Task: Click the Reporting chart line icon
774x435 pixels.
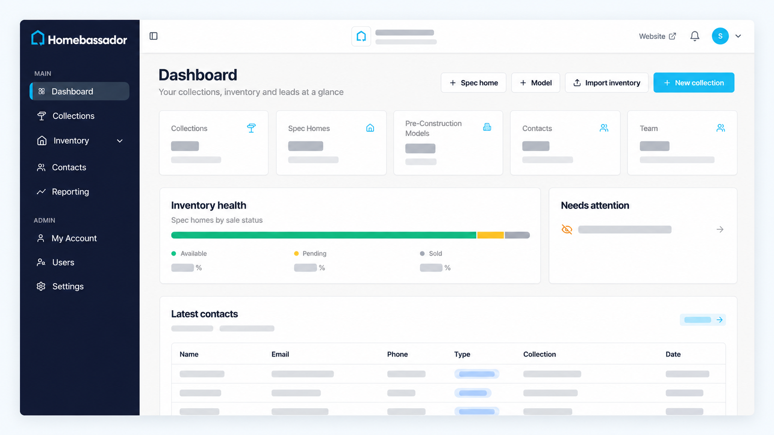Action: pyautogui.click(x=41, y=191)
